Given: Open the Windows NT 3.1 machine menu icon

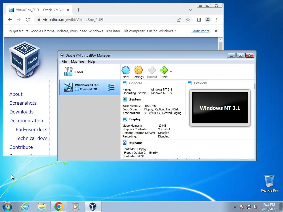Looking at the screenshot, I should [111, 88].
